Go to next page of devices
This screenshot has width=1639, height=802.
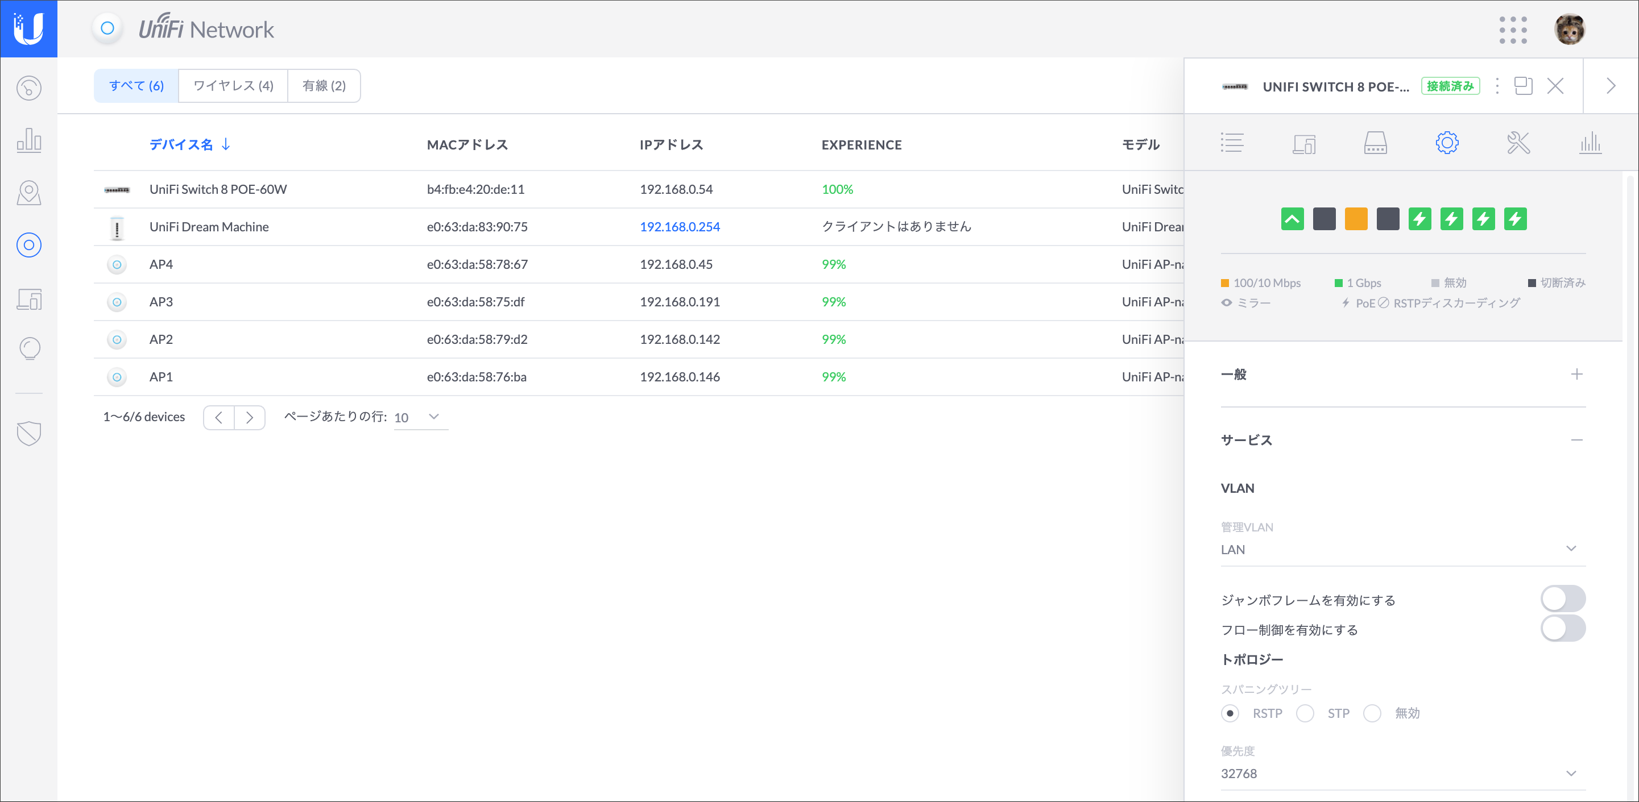pyautogui.click(x=250, y=417)
